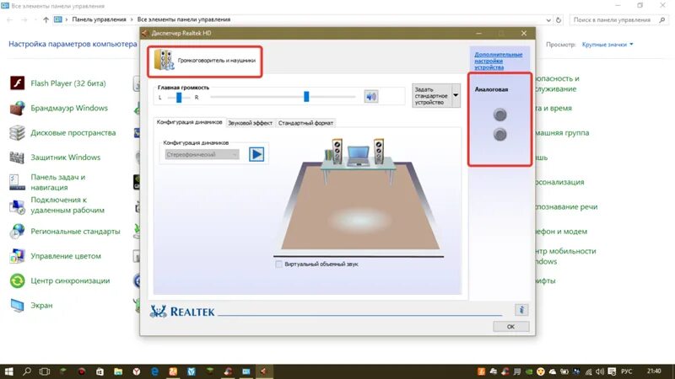Switch to Стандартный формат tab
Image resolution: width=675 pixels, height=379 pixels.
(305, 123)
